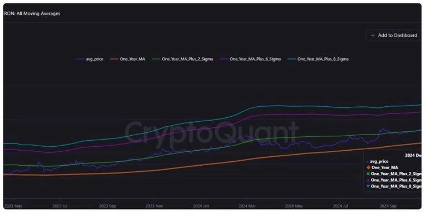Screen dimensions: 426x213
Task: Toggle the One_Year_MA legend series
Action: pyautogui.click(x=128, y=59)
